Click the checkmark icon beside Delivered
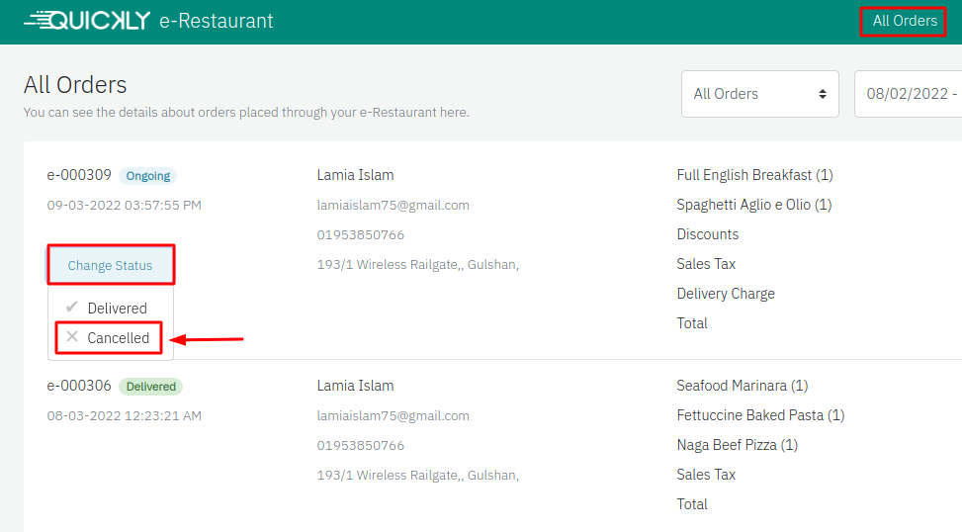 pyautogui.click(x=72, y=308)
